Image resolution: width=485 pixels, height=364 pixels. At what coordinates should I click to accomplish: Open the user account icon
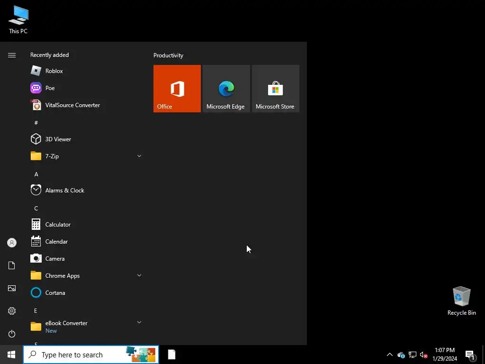click(x=12, y=243)
